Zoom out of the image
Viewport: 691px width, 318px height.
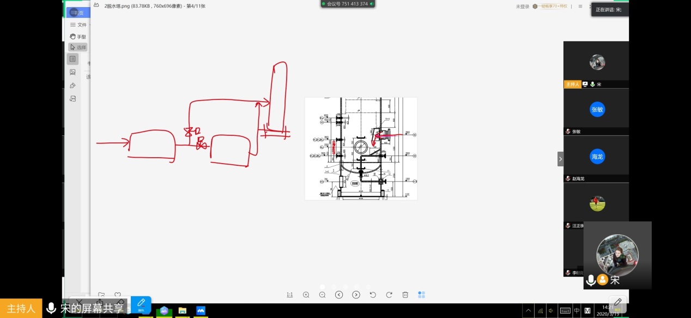pyautogui.click(x=322, y=295)
